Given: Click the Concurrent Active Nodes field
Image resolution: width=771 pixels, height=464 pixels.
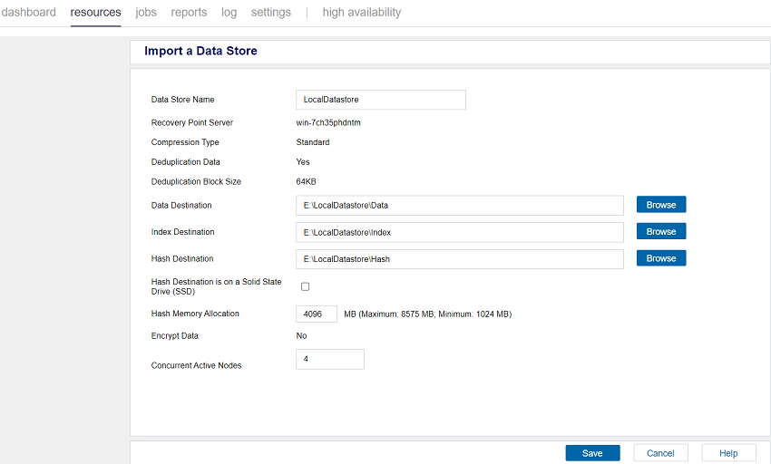Looking at the screenshot, I should (330, 360).
